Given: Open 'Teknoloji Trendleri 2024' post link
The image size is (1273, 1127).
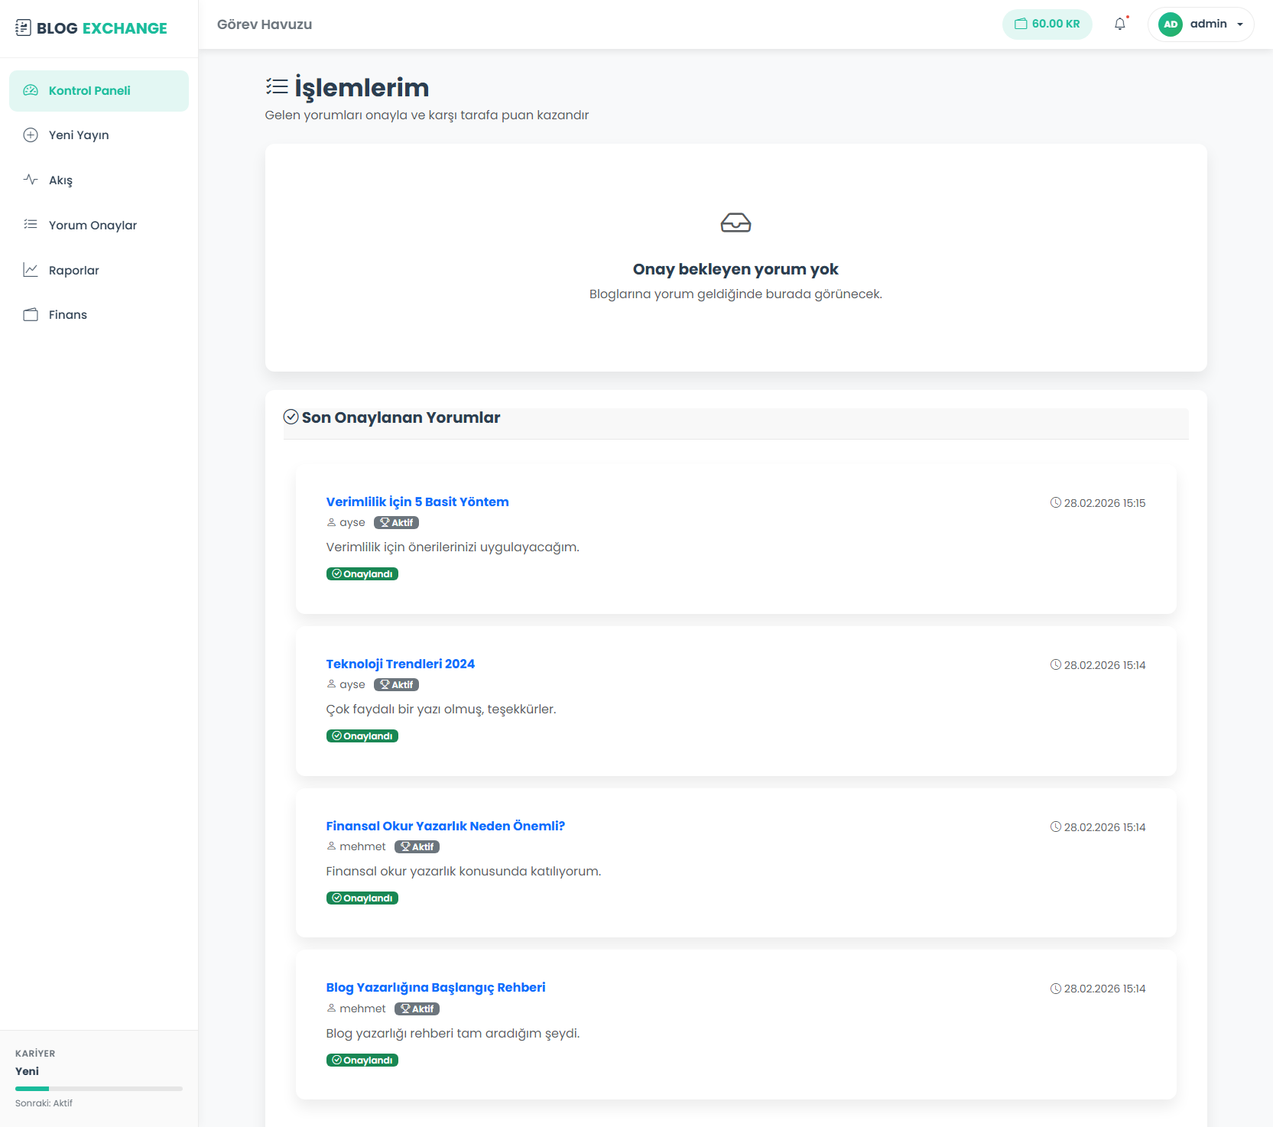Looking at the screenshot, I should pyautogui.click(x=400, y=664).
